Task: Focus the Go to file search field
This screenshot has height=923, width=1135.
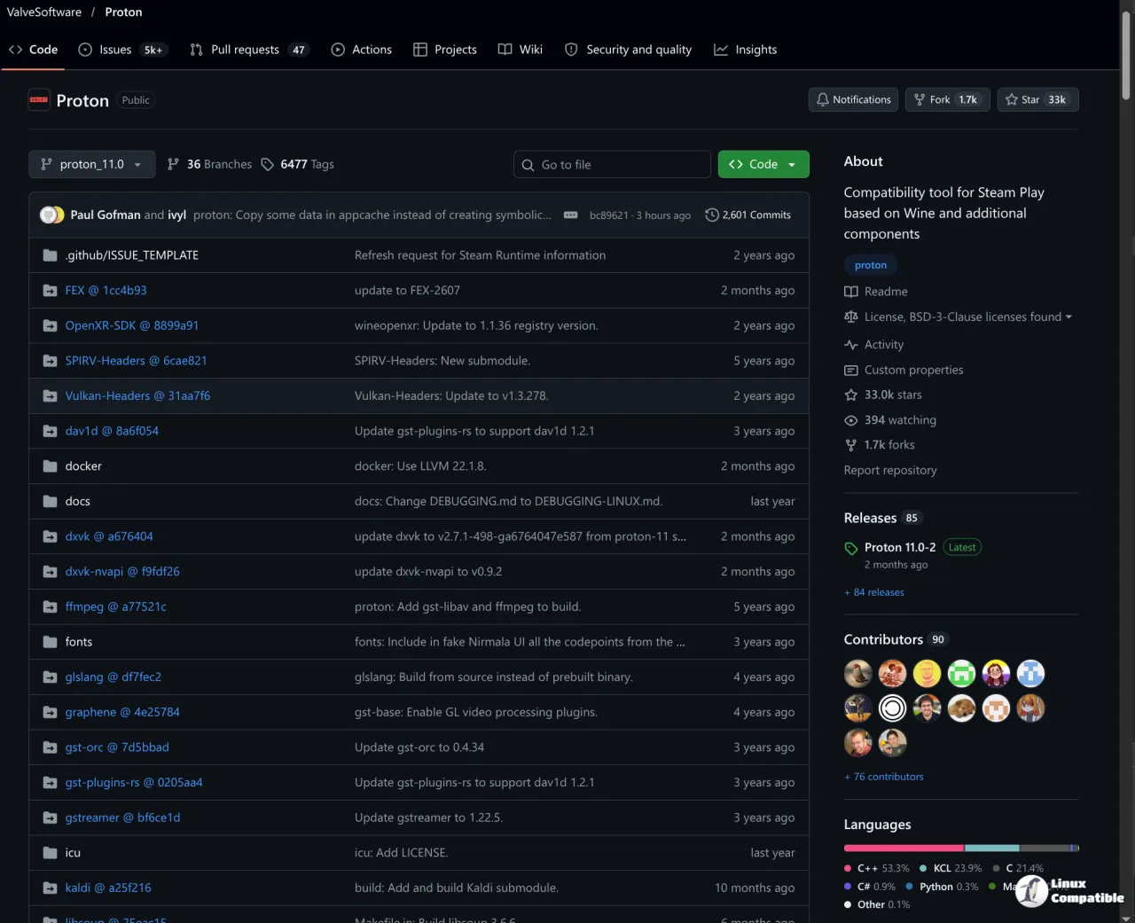Action: tap(612, 164)
